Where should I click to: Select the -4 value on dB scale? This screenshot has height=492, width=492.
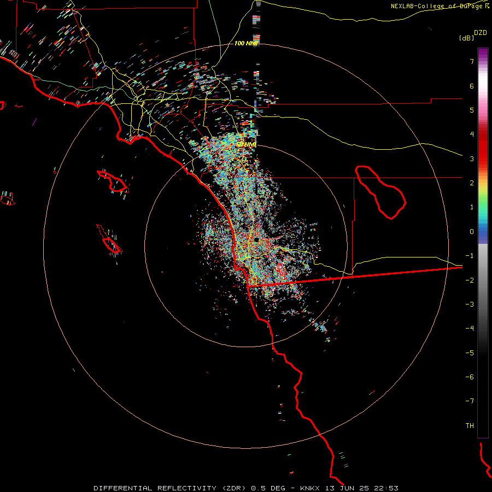tap(470, 329)
